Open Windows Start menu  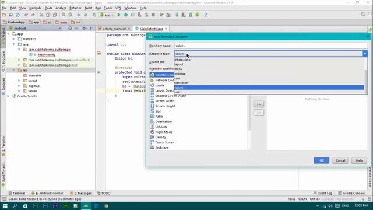5,206
